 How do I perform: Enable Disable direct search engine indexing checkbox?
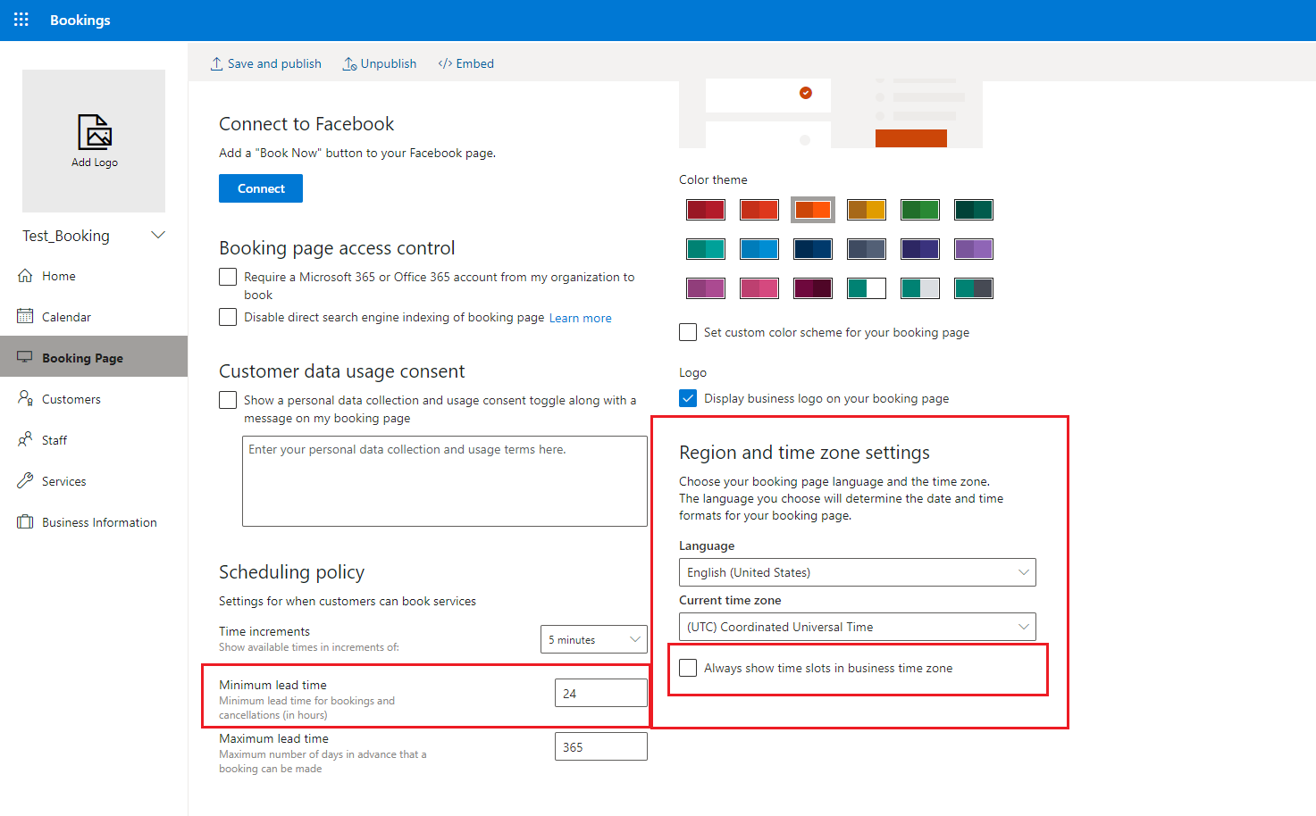(228, 317)
